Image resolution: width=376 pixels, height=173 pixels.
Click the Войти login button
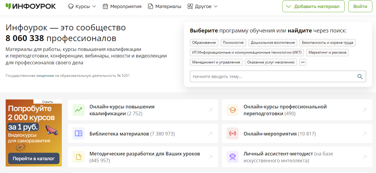coord(360,6)
